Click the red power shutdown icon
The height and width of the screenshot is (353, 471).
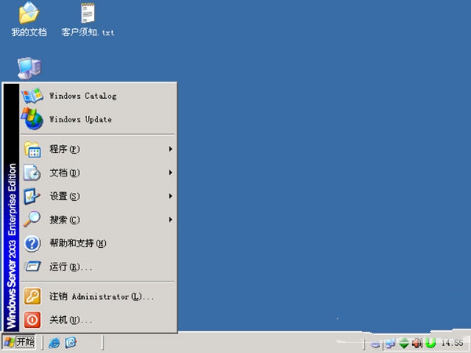[x=32, y=320]
